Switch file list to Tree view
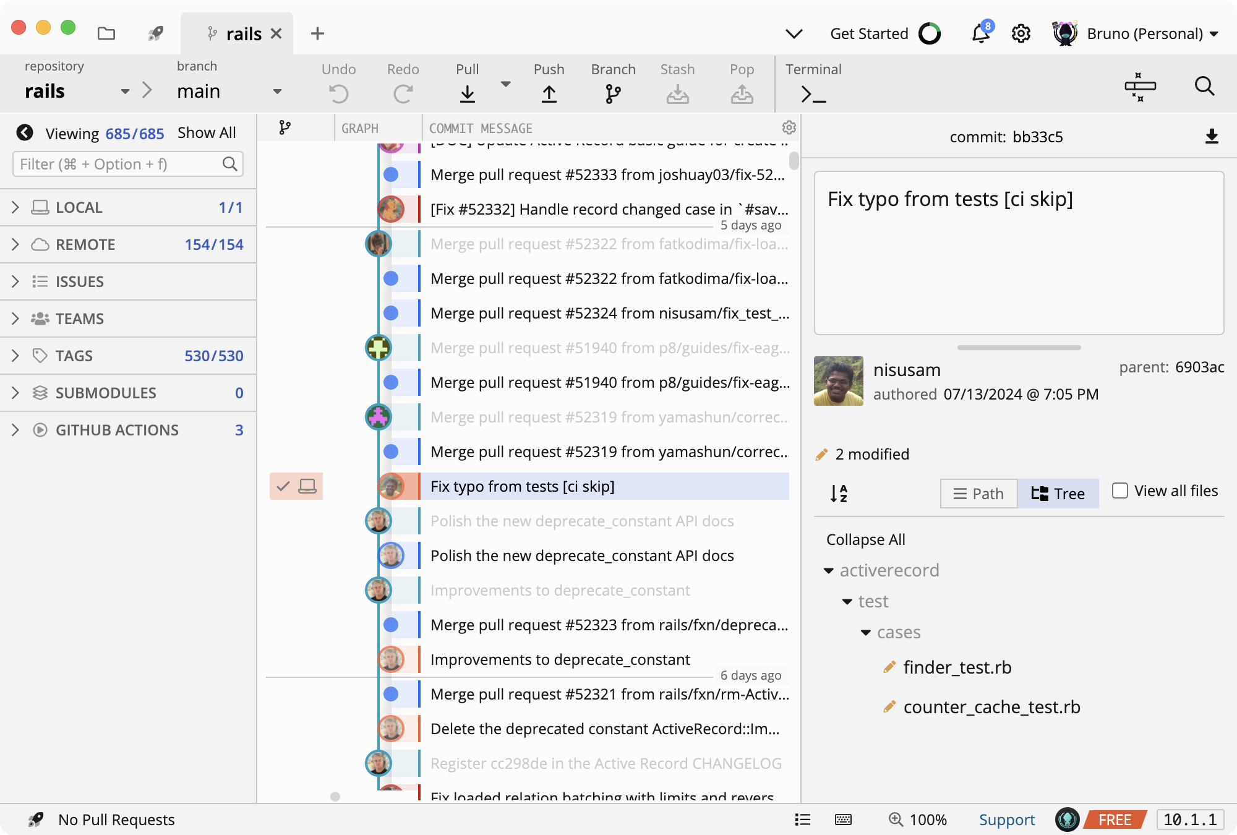1237x835 pixels. [1058, 494]
